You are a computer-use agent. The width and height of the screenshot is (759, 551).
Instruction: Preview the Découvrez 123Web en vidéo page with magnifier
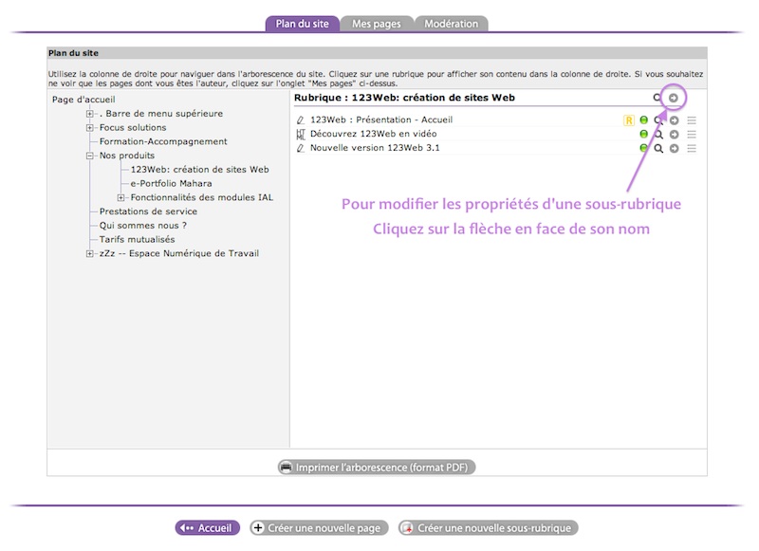click(x=658, y=135)
